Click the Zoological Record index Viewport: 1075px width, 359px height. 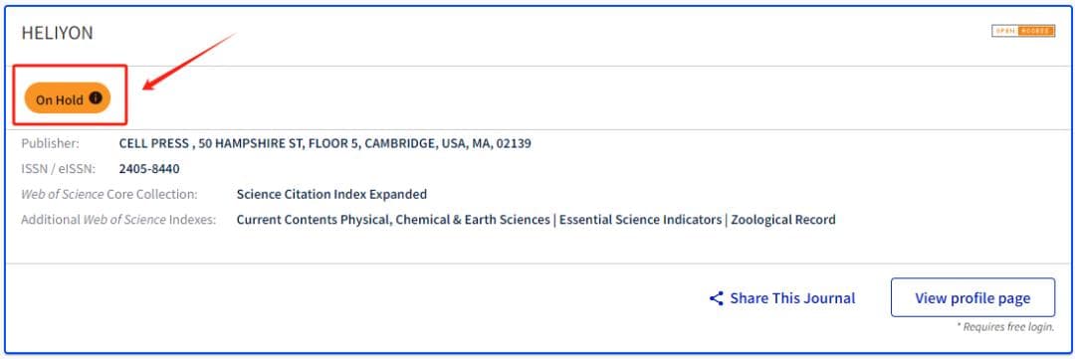(783, 220)
